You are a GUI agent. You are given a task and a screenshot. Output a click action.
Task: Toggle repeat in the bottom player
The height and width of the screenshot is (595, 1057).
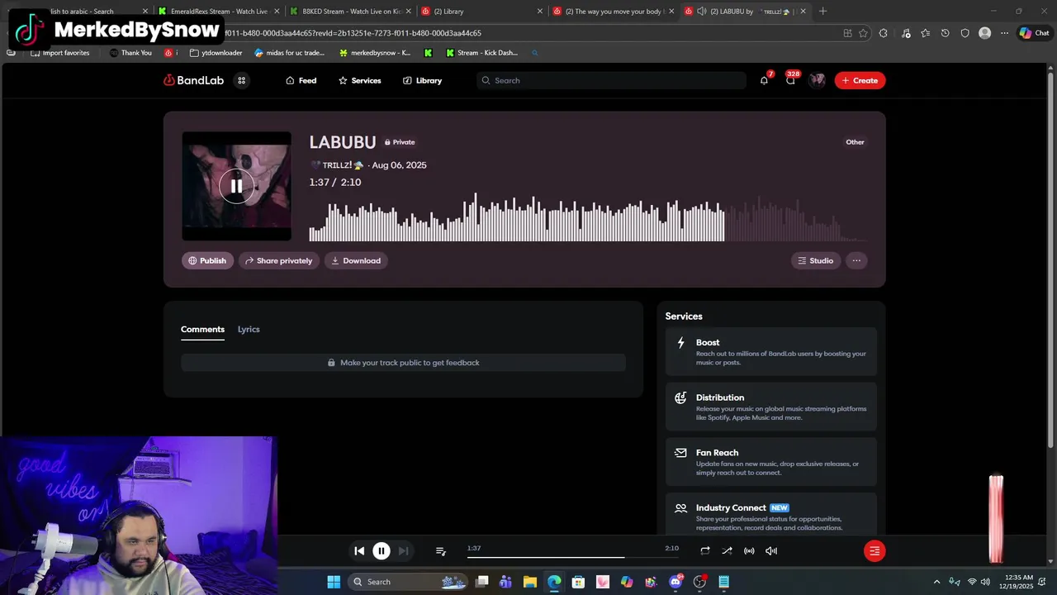[705, 551]
